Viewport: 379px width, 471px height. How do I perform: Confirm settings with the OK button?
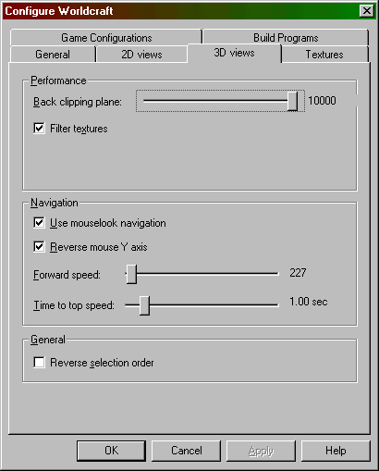point(111,451)
